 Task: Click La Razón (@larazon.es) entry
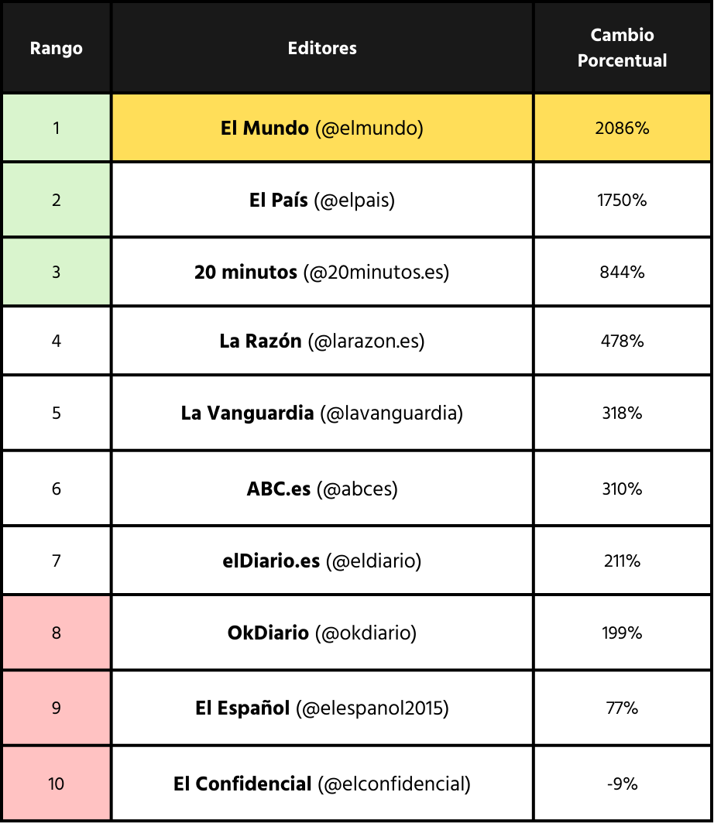[322, 341]
